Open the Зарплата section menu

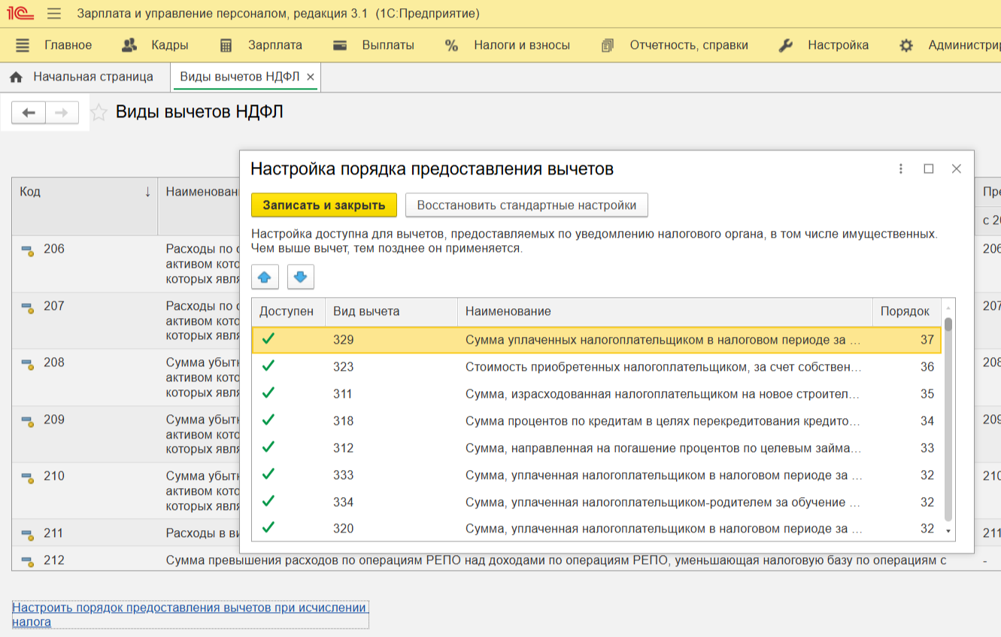pos(260,45)
